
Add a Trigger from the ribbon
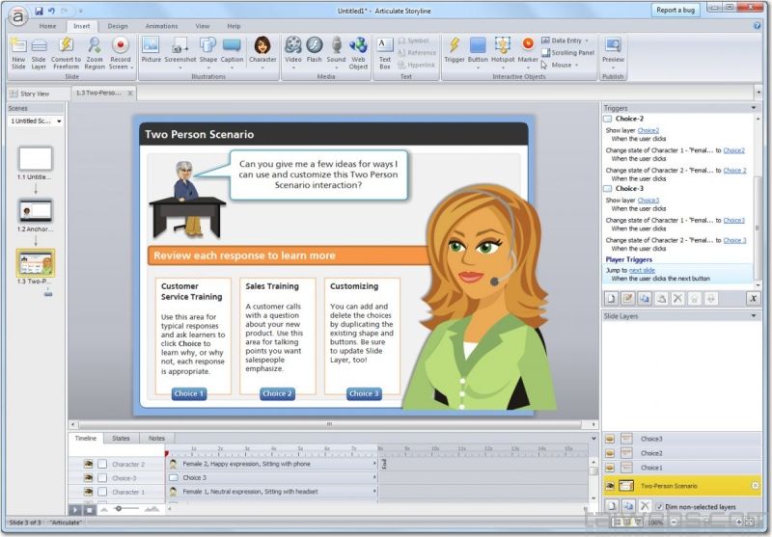454,50
